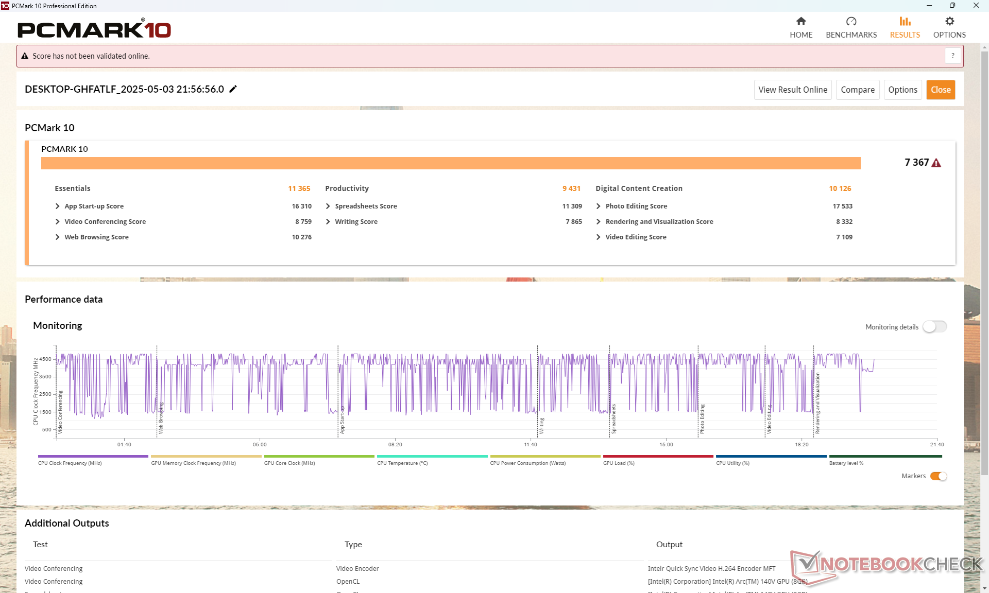
Task: Turn off the Markers toggle
Action: pos(939,476)
